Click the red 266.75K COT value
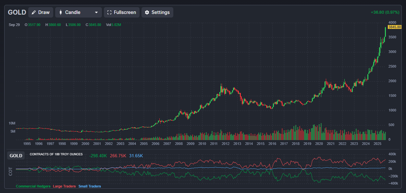This screenshot has height=193, width=406. [x=118, y=156]
